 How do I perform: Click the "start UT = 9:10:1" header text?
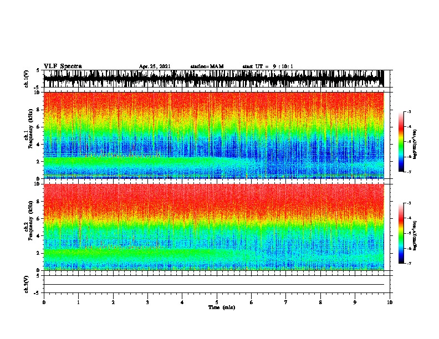pyautogui.click(x=268, y=66)
